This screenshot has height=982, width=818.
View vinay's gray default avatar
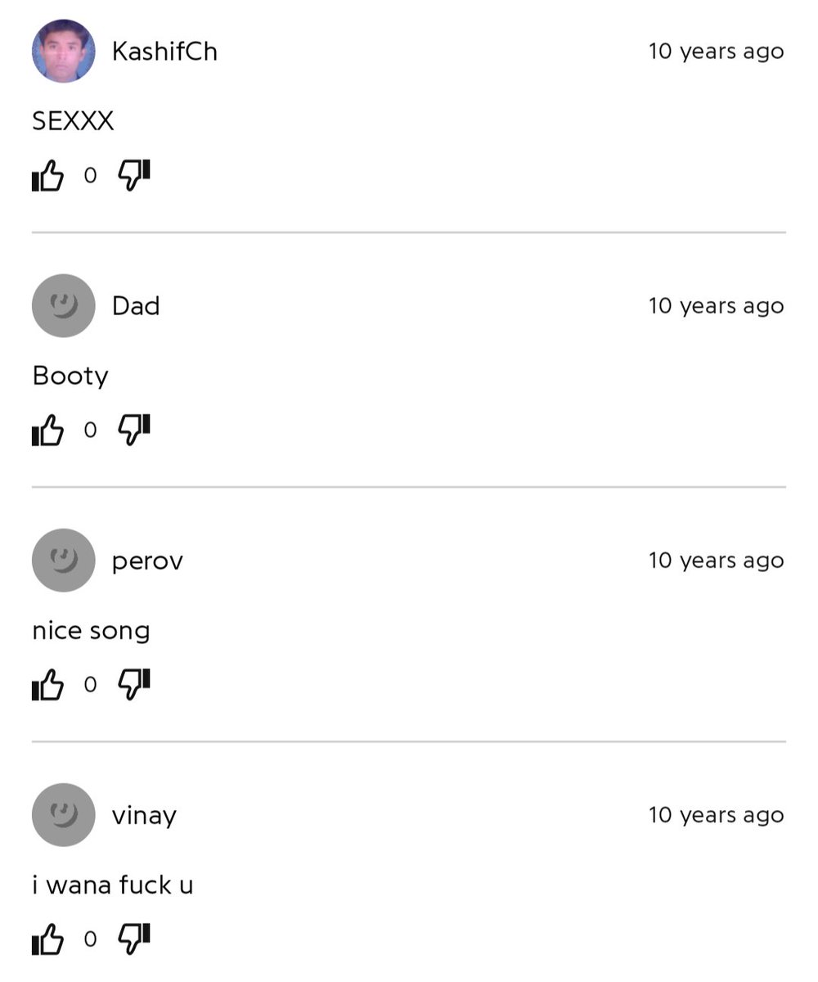pos(64,814)
